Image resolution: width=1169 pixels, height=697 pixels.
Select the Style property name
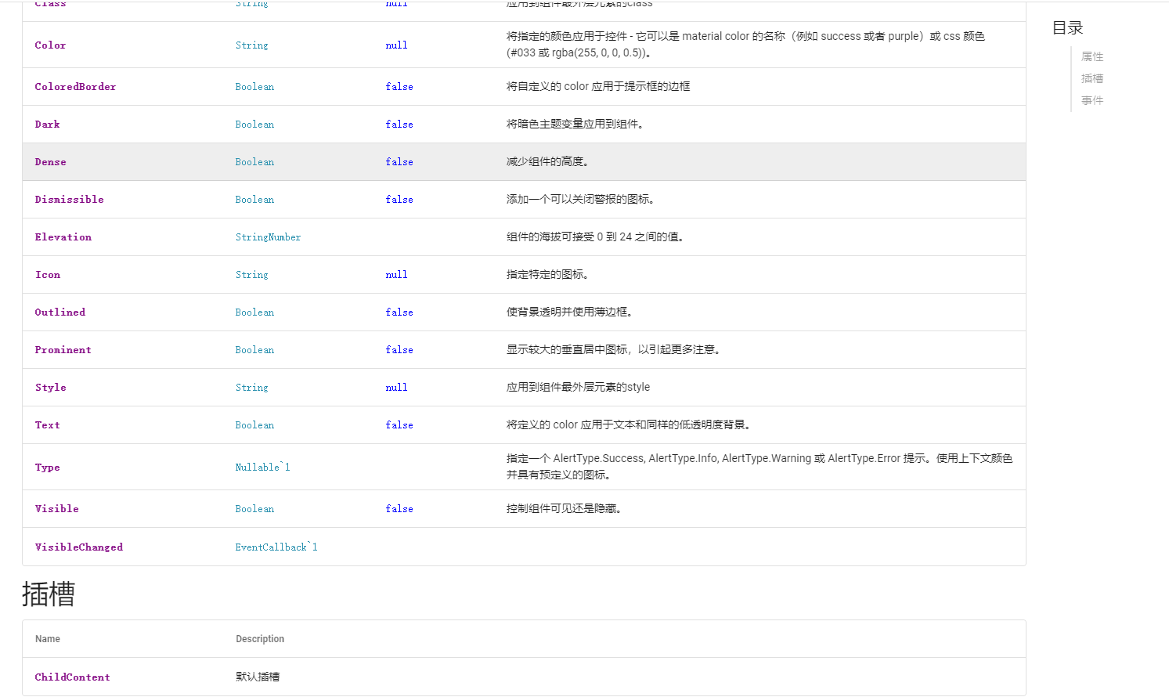pos(50,388)
